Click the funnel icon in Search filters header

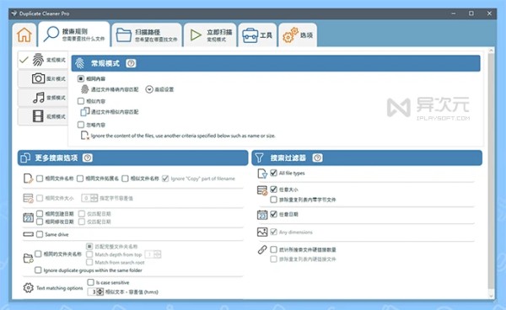pyautogui.click(x=259, y=158)
